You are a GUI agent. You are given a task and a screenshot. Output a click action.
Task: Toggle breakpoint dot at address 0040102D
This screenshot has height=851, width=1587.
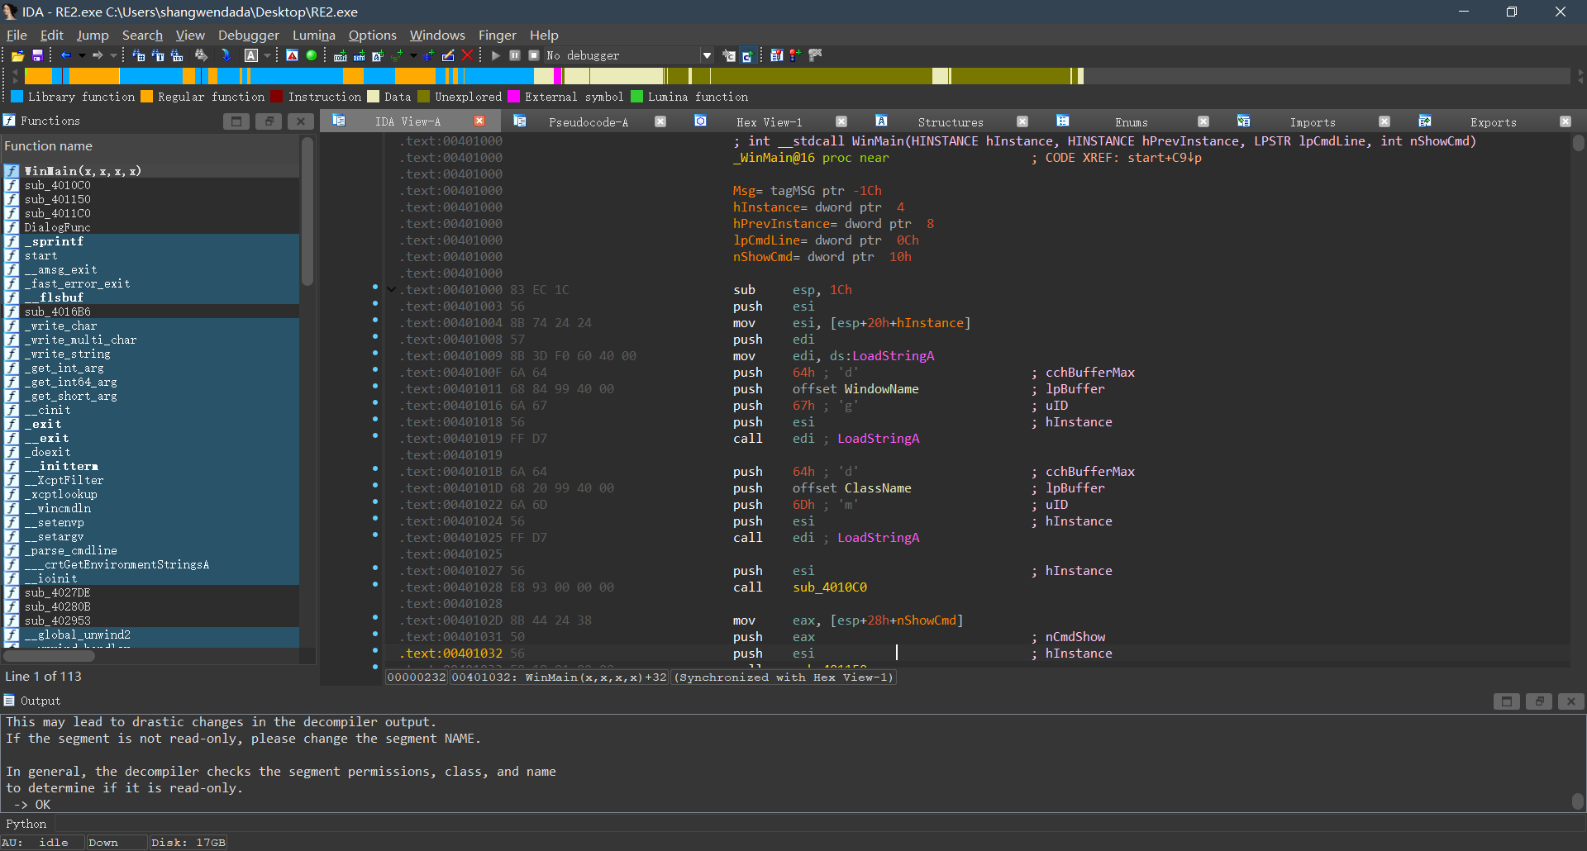[375, 617]
